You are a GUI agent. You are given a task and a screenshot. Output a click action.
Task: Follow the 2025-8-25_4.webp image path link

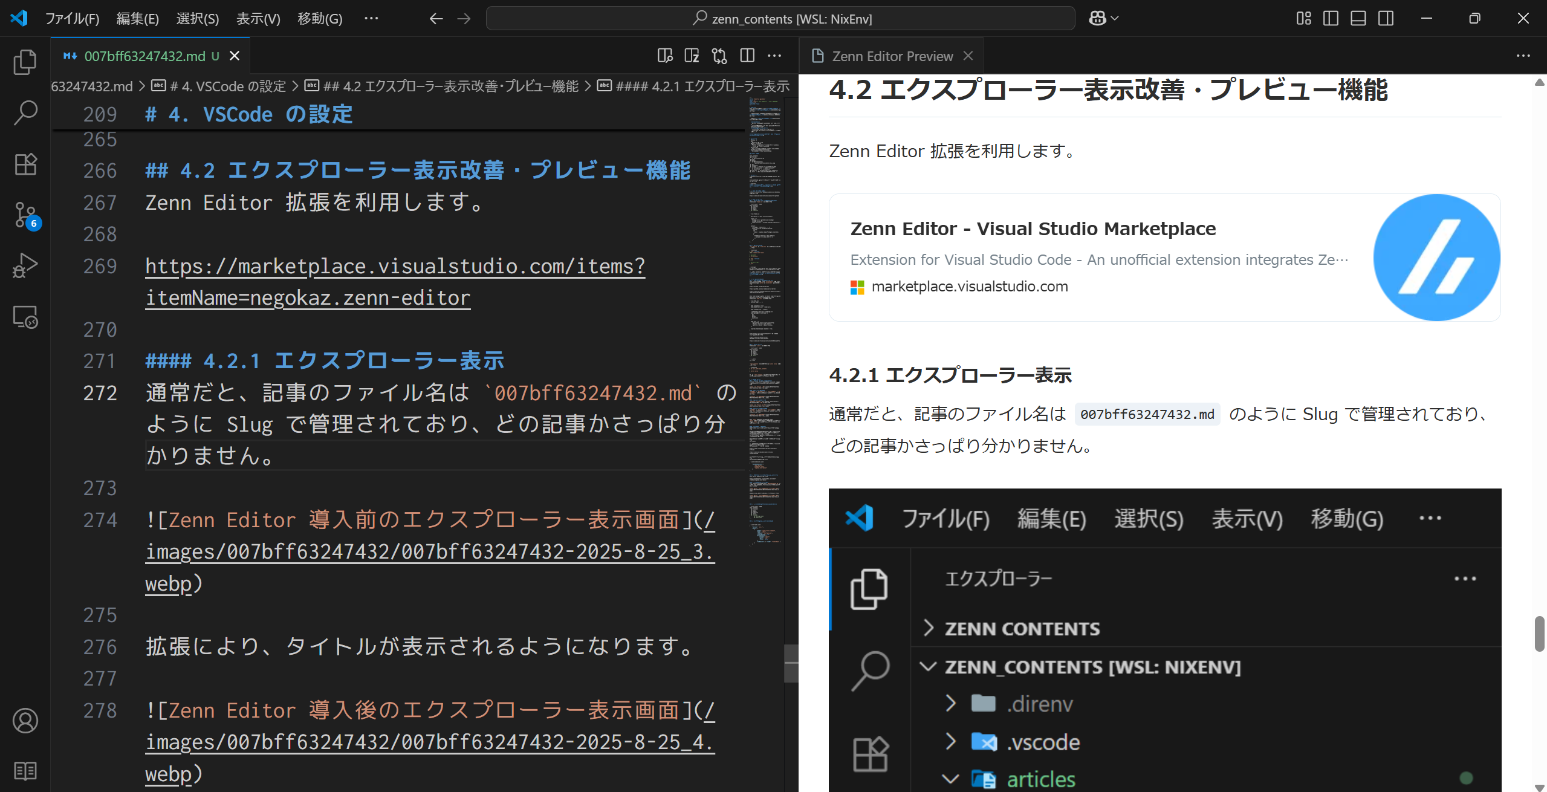(x=430, y=742)
